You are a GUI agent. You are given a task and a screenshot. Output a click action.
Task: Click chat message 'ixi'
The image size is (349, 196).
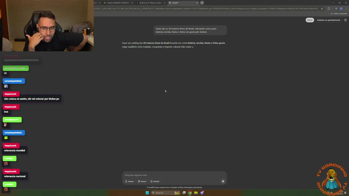[5, 73]
